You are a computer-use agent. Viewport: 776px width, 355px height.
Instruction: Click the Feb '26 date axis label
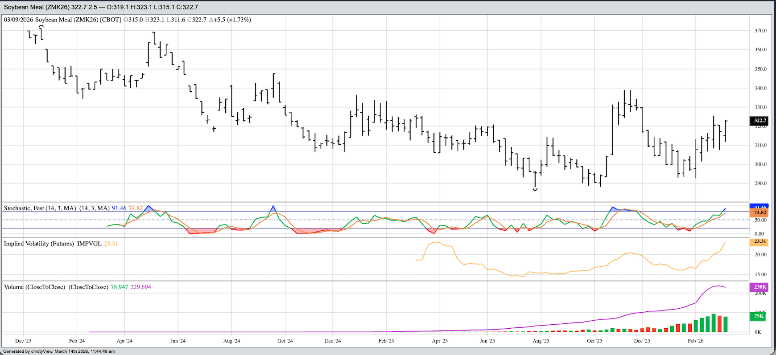pyautogui.click(x=695, y=341)
